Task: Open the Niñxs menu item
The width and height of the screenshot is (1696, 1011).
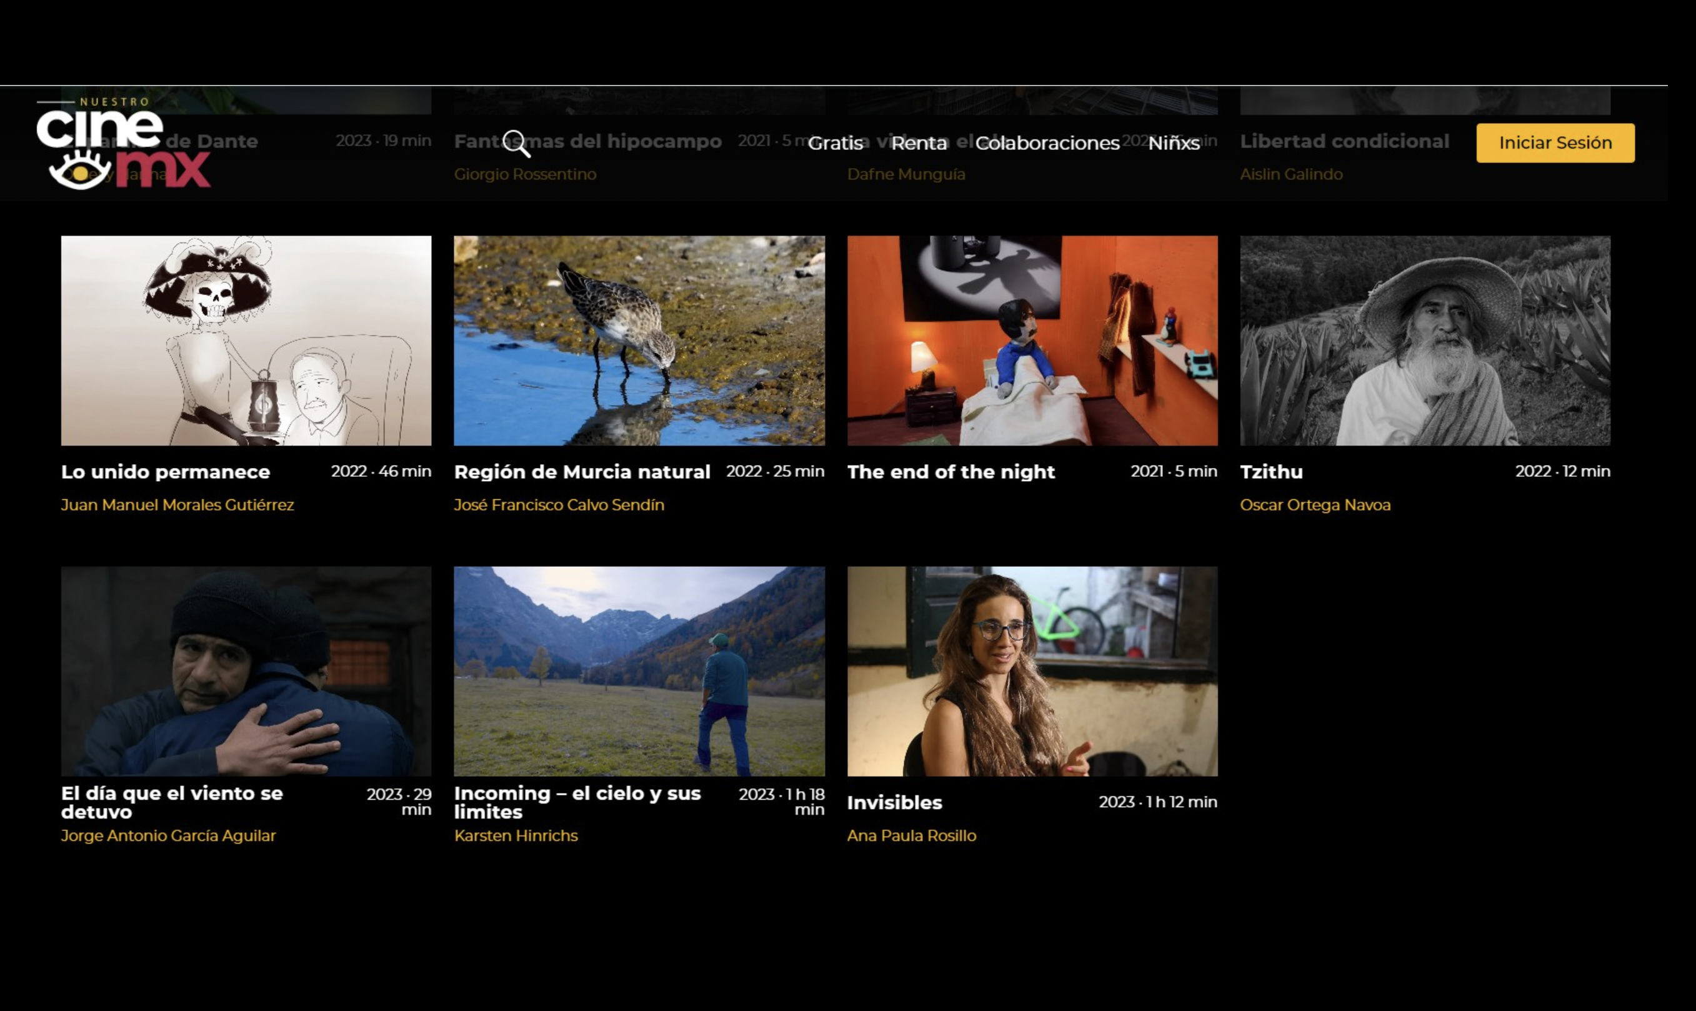Action: pyautogui.click(x=1174, y=143)
